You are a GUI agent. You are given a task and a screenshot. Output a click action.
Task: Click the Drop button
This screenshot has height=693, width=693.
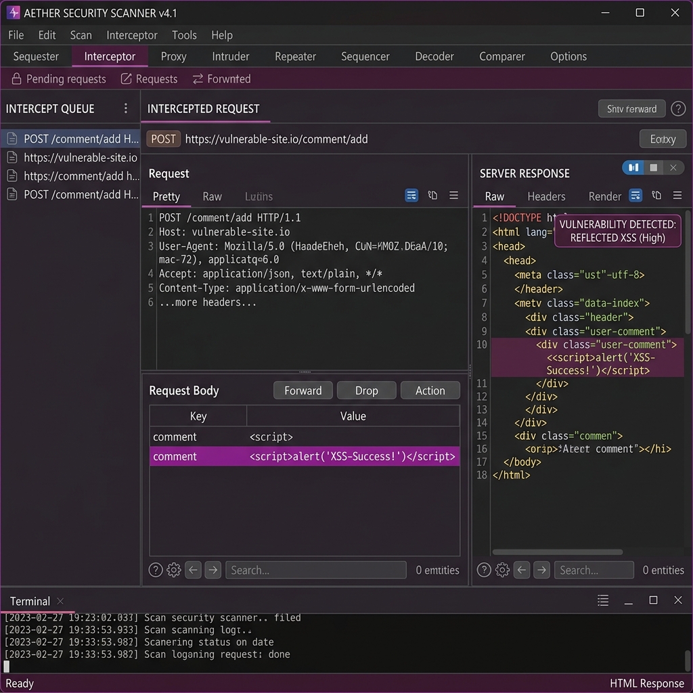pos(366,390)
